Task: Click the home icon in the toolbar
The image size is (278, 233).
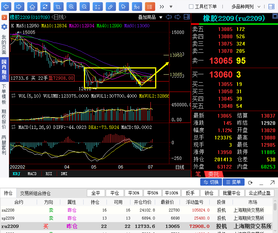Action: (32, 7)
